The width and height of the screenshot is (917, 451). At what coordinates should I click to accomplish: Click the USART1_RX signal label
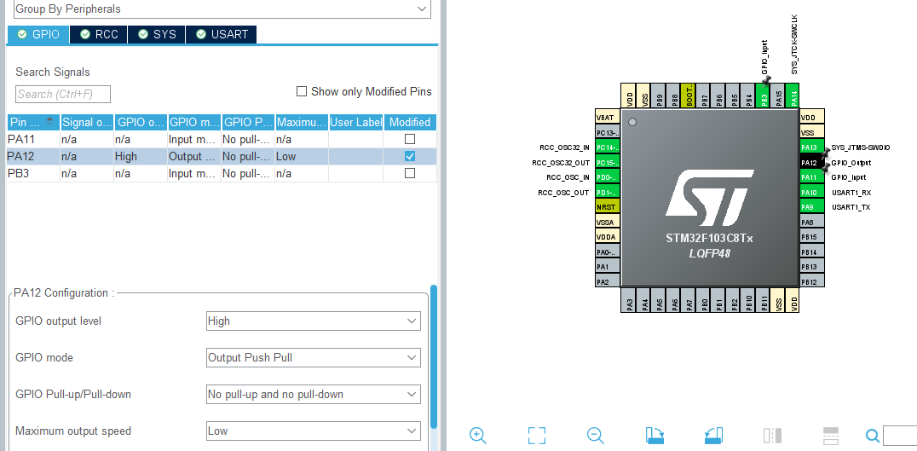pos(851,193)
